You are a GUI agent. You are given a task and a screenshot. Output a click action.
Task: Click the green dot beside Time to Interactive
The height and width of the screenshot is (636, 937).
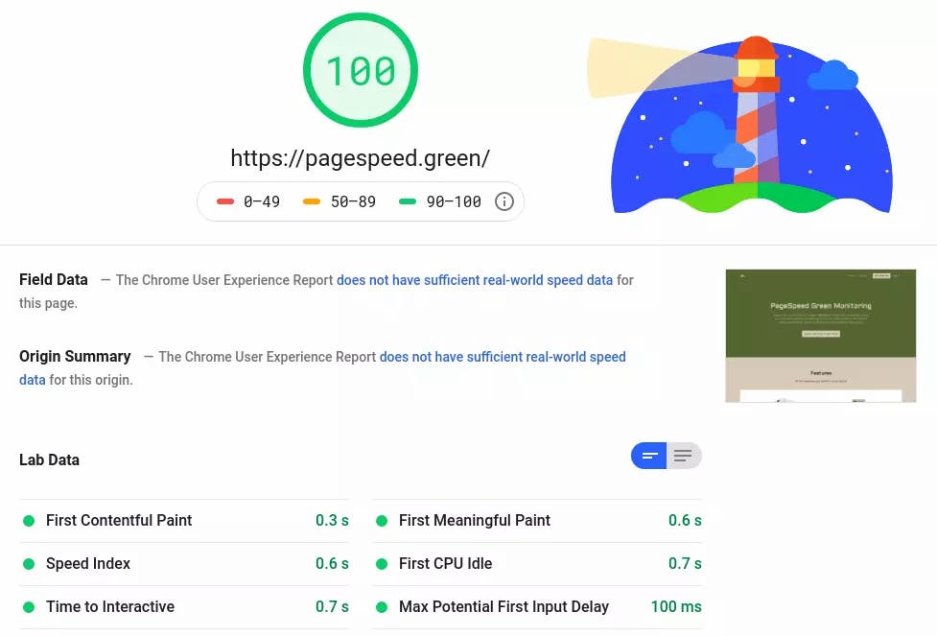(29, 606)
